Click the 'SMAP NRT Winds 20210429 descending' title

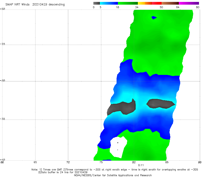[35, 4]
